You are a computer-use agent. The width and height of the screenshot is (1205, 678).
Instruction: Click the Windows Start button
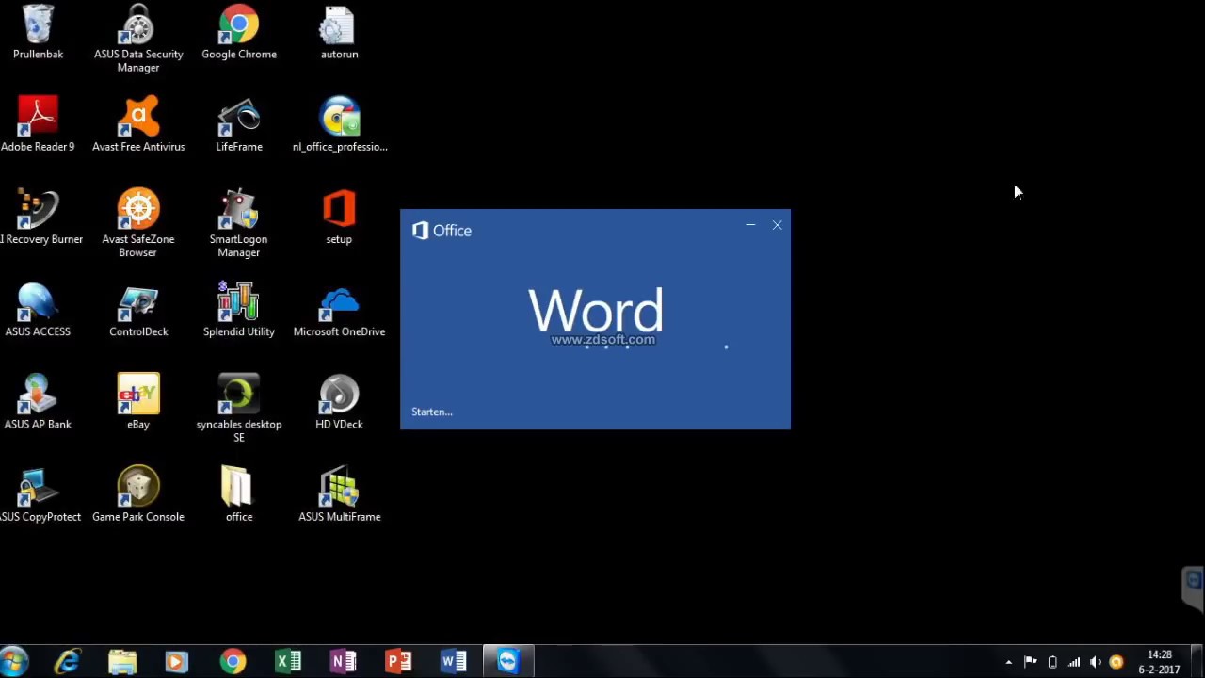click(13, 661)
